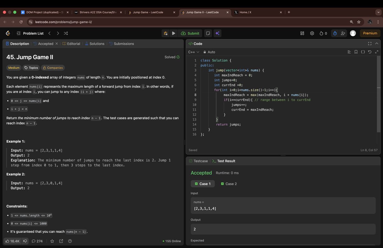Select Case 2 in test results
The width and height of the screenshot is (383, 248).
click(229, 184)
